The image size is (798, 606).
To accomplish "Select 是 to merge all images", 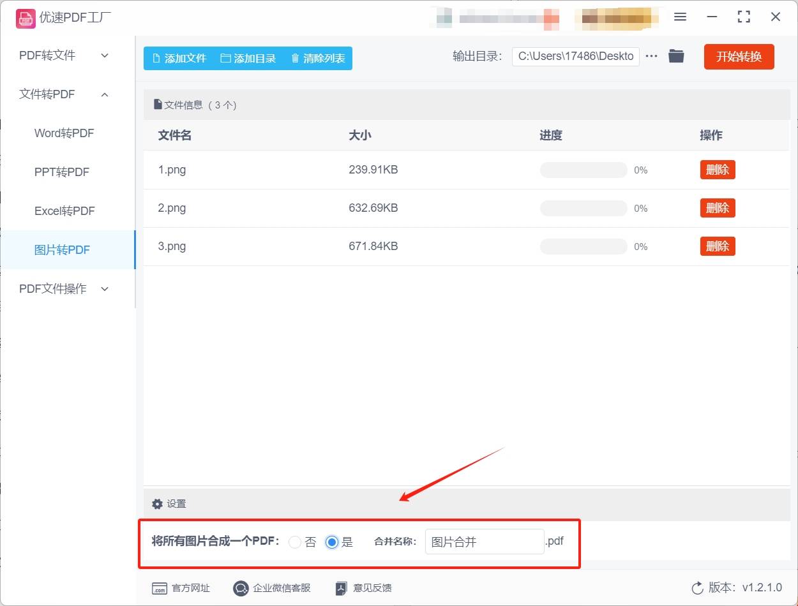I will 331,542.
